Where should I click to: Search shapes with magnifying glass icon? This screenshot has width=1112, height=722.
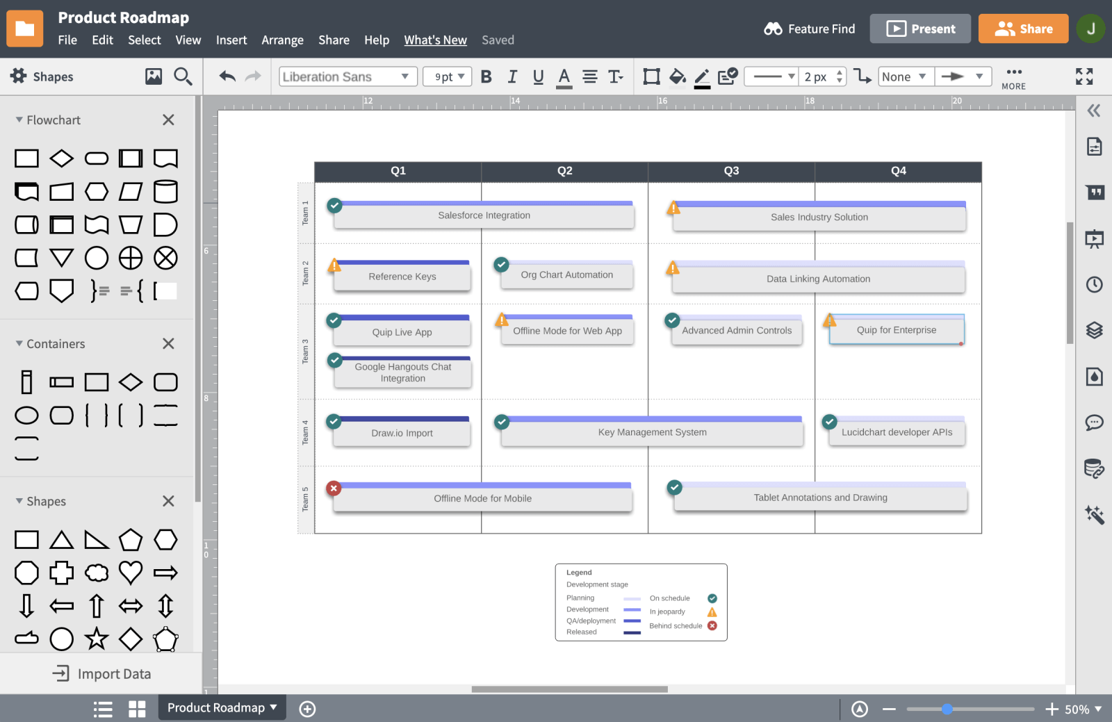coord(183,76)
